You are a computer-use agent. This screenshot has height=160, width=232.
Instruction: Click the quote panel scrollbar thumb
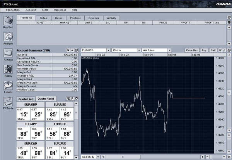76,112
